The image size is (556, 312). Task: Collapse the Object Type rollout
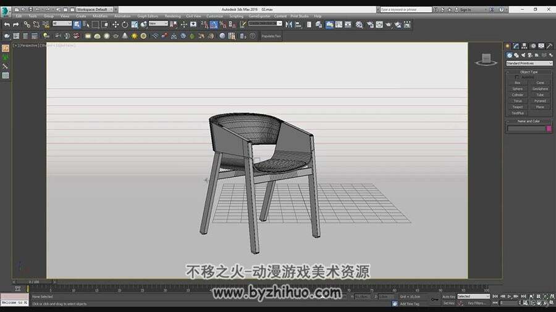point(529,72)
